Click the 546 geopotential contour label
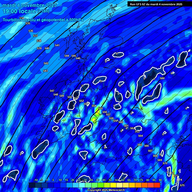 [78, 58]
